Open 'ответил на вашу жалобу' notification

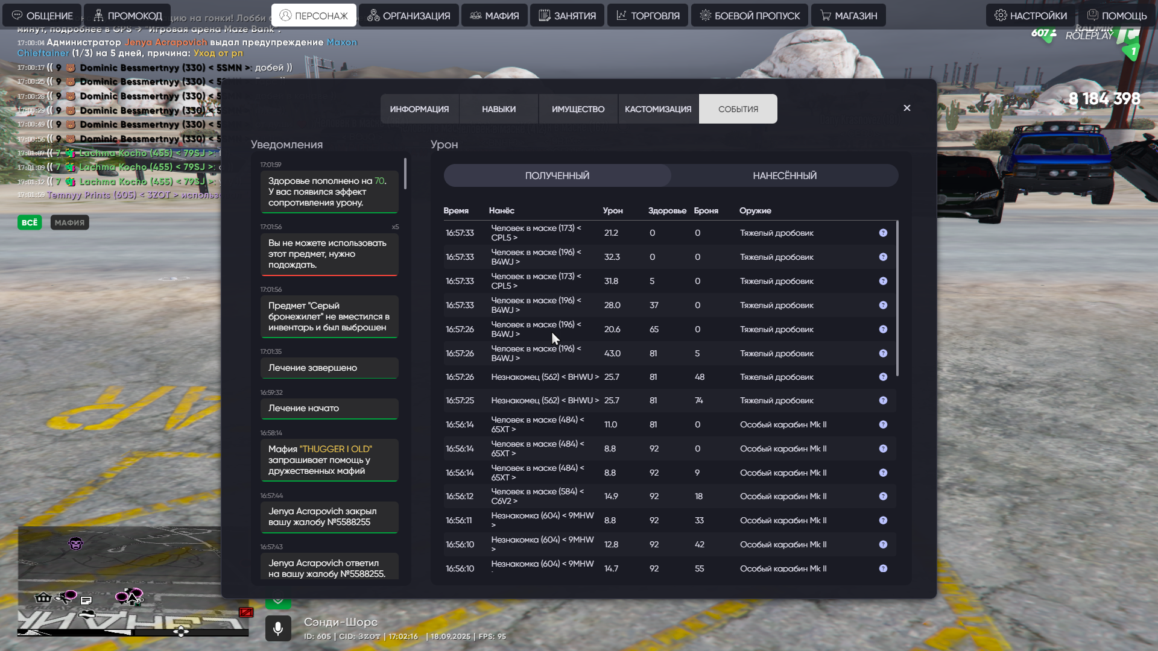coord(329,567)
